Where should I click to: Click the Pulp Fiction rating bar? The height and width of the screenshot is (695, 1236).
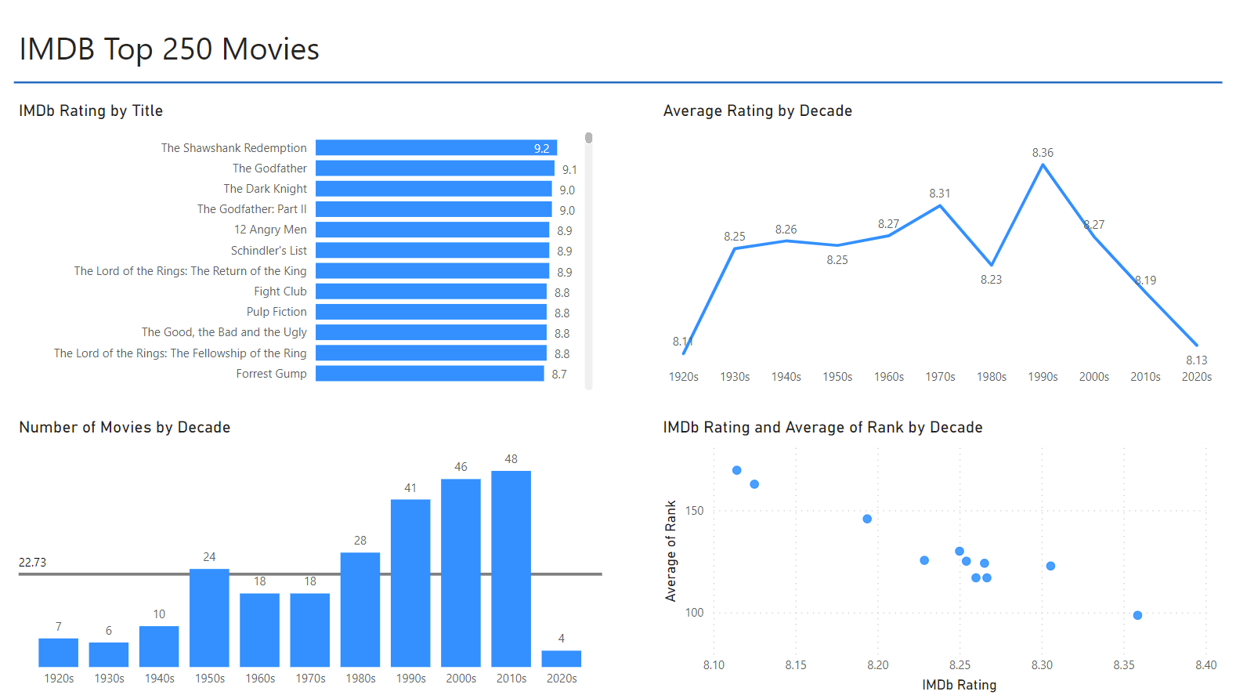click(x=431, y=312)
